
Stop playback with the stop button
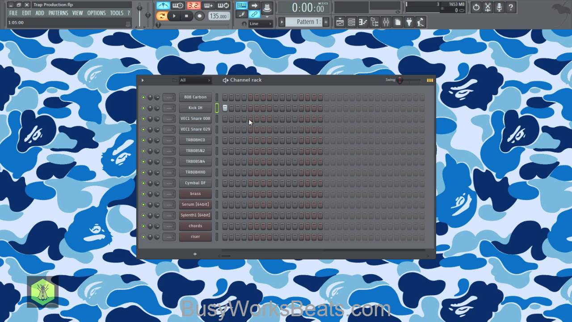pos(187,16)
